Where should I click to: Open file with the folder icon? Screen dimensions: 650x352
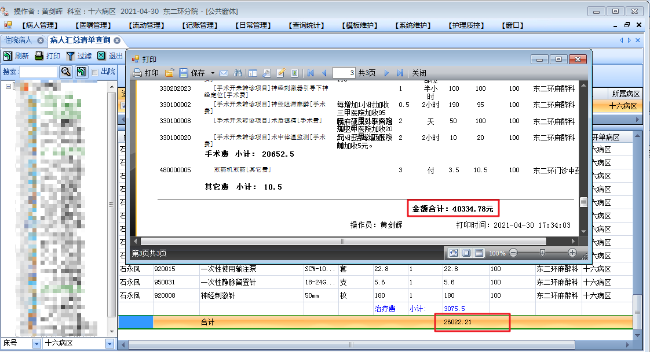[169, 73]
